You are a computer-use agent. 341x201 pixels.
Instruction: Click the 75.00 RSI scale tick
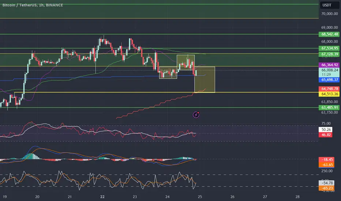pos(326,124)
